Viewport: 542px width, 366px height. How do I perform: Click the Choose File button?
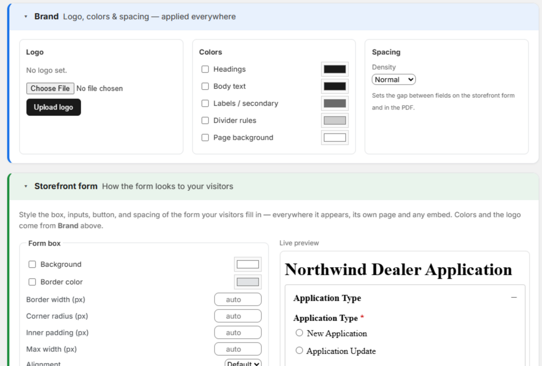(50, 88)
